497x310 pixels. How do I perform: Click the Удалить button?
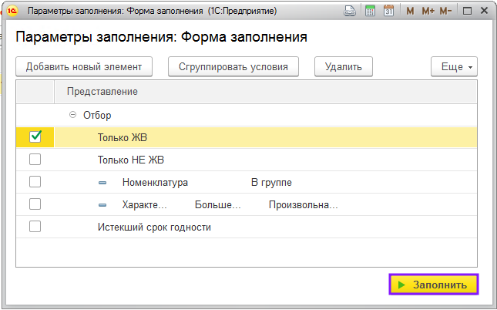pyautogui.click(x=344, y=67)
